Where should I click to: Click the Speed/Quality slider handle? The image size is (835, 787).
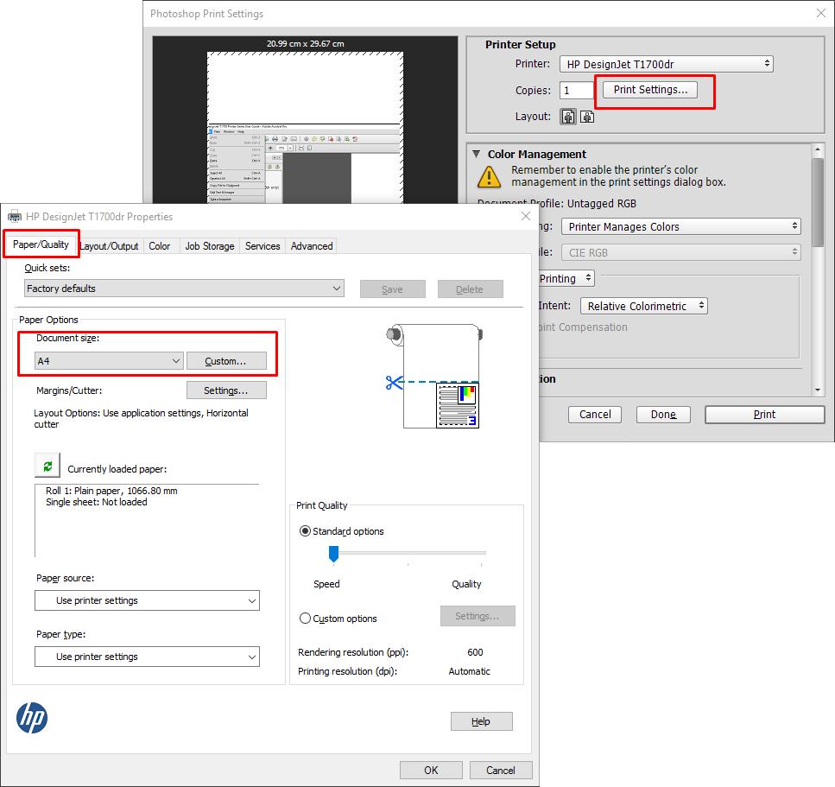(333, 554)
